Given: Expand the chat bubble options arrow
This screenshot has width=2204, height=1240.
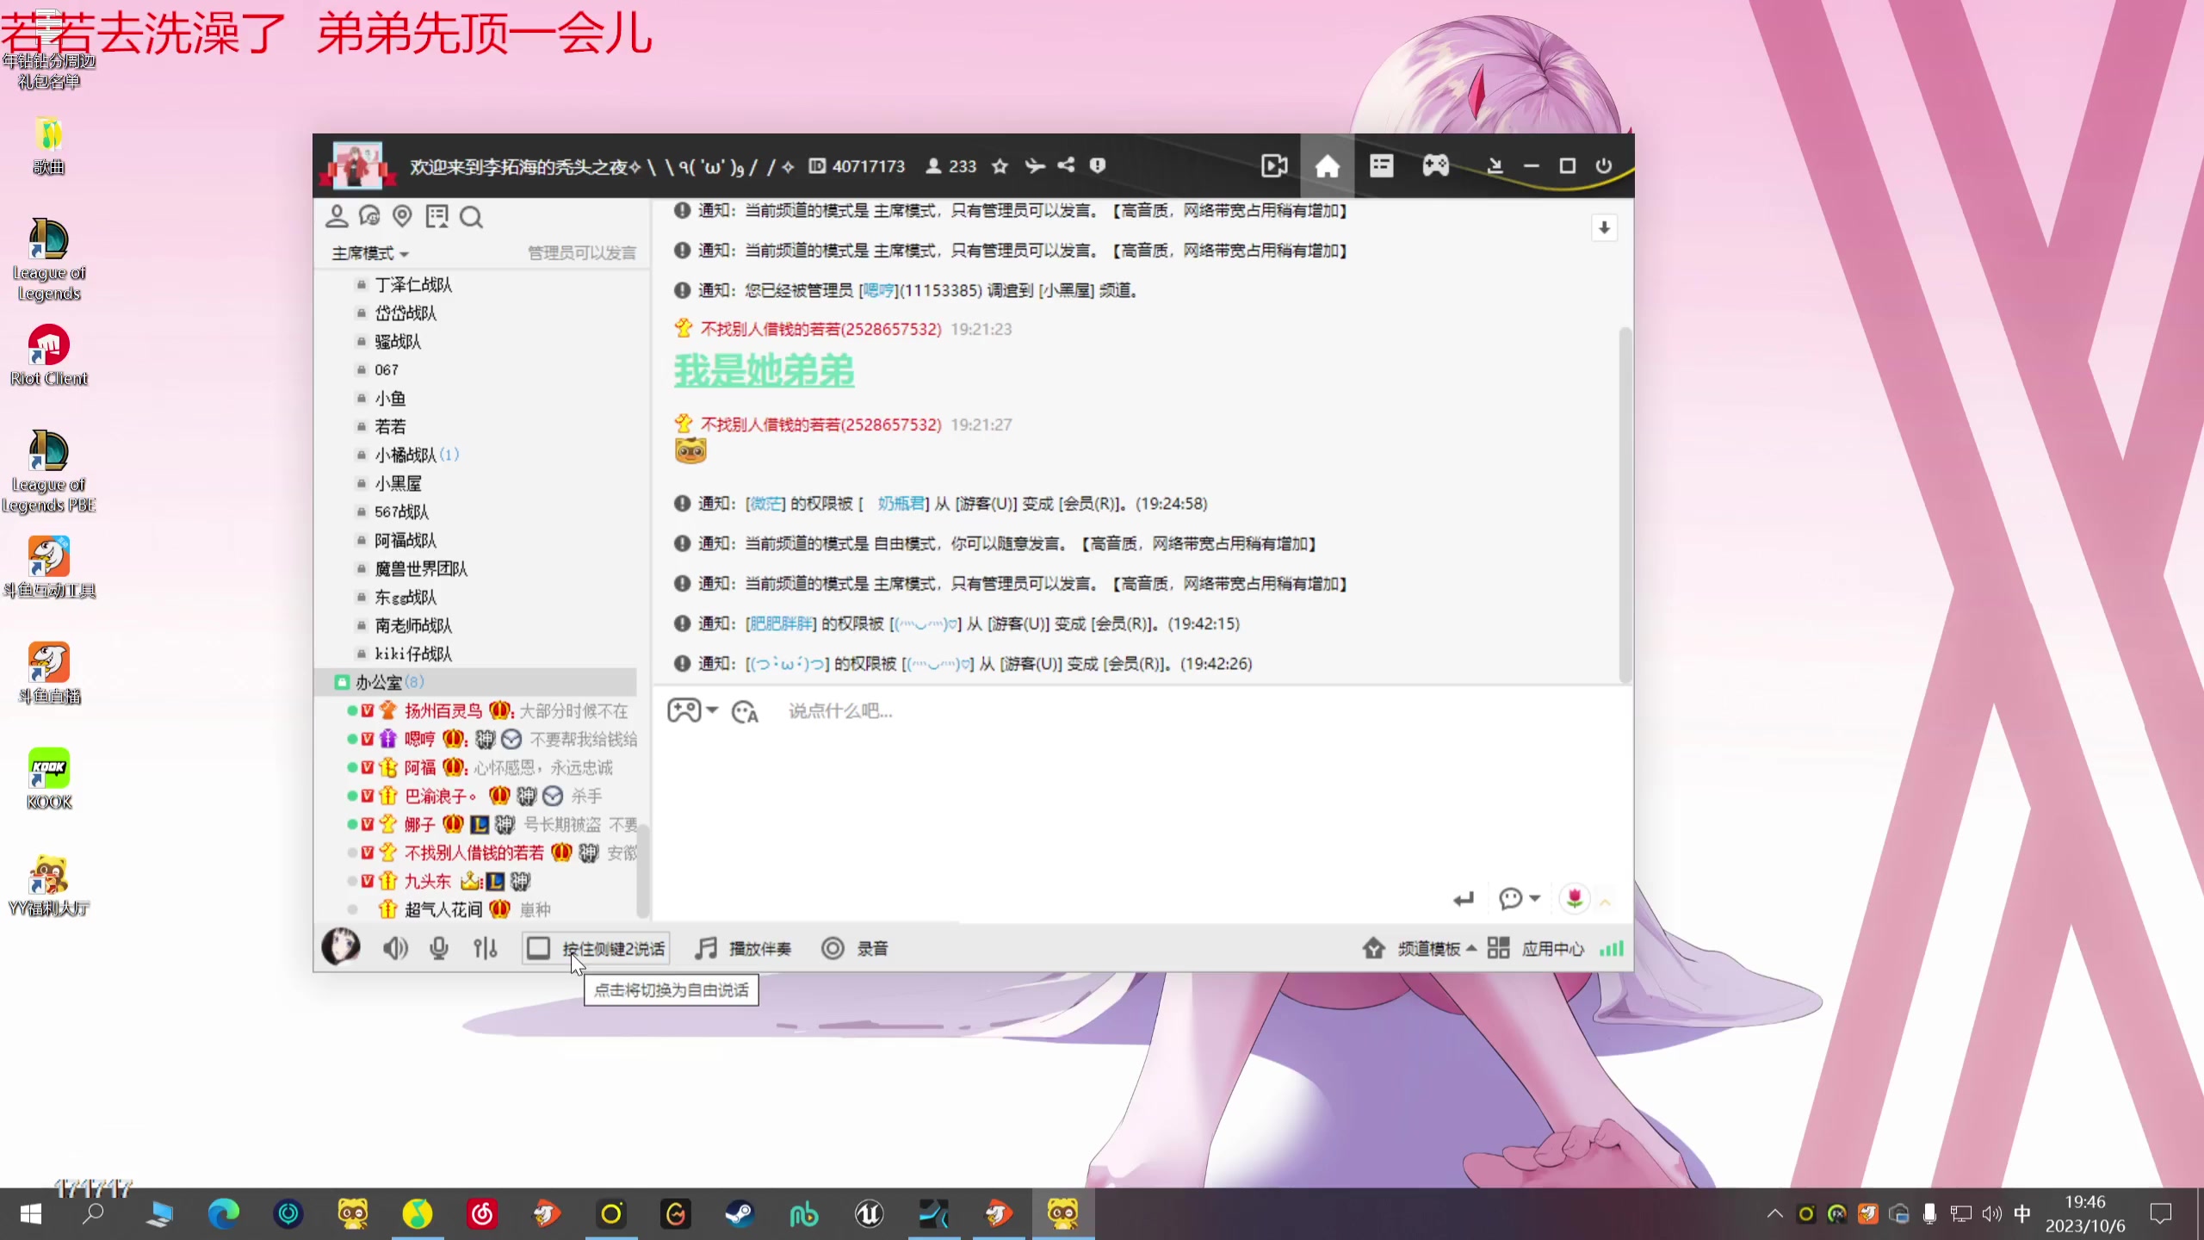Looking at the screenshot, I should pos(1535,899).
